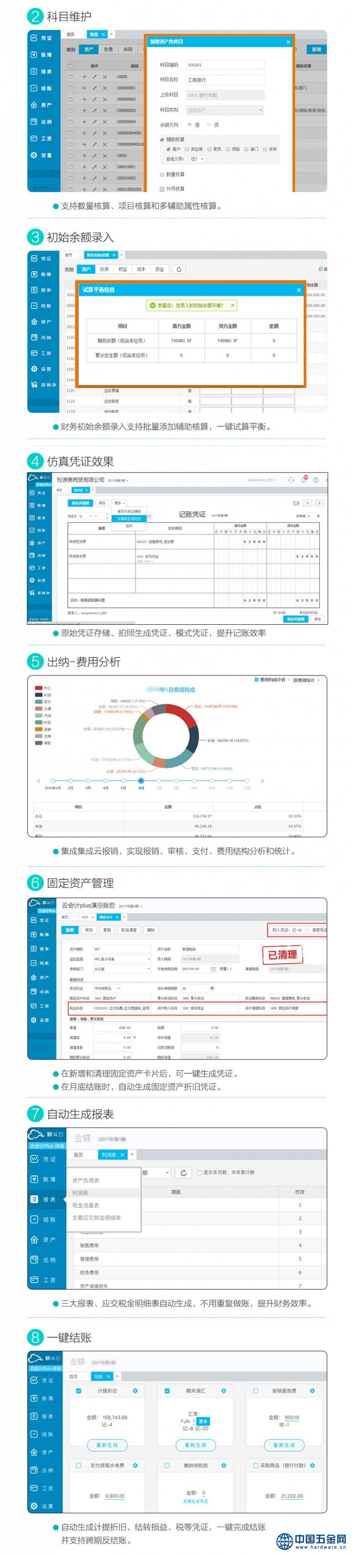Toggle the 辅助核算 checkbox
The height and width of the screenshot is (1555, 352).
coord(162,139)
